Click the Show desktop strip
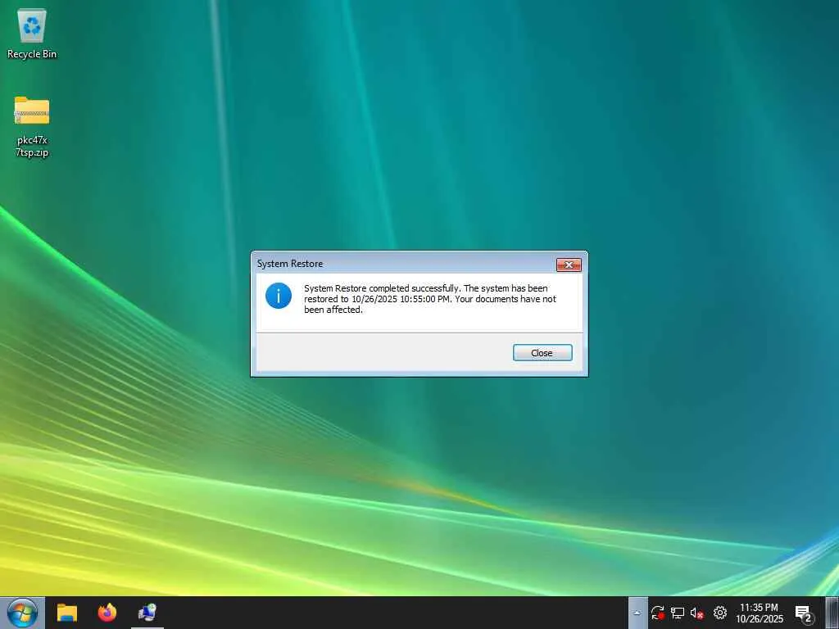 click(832, 613)
